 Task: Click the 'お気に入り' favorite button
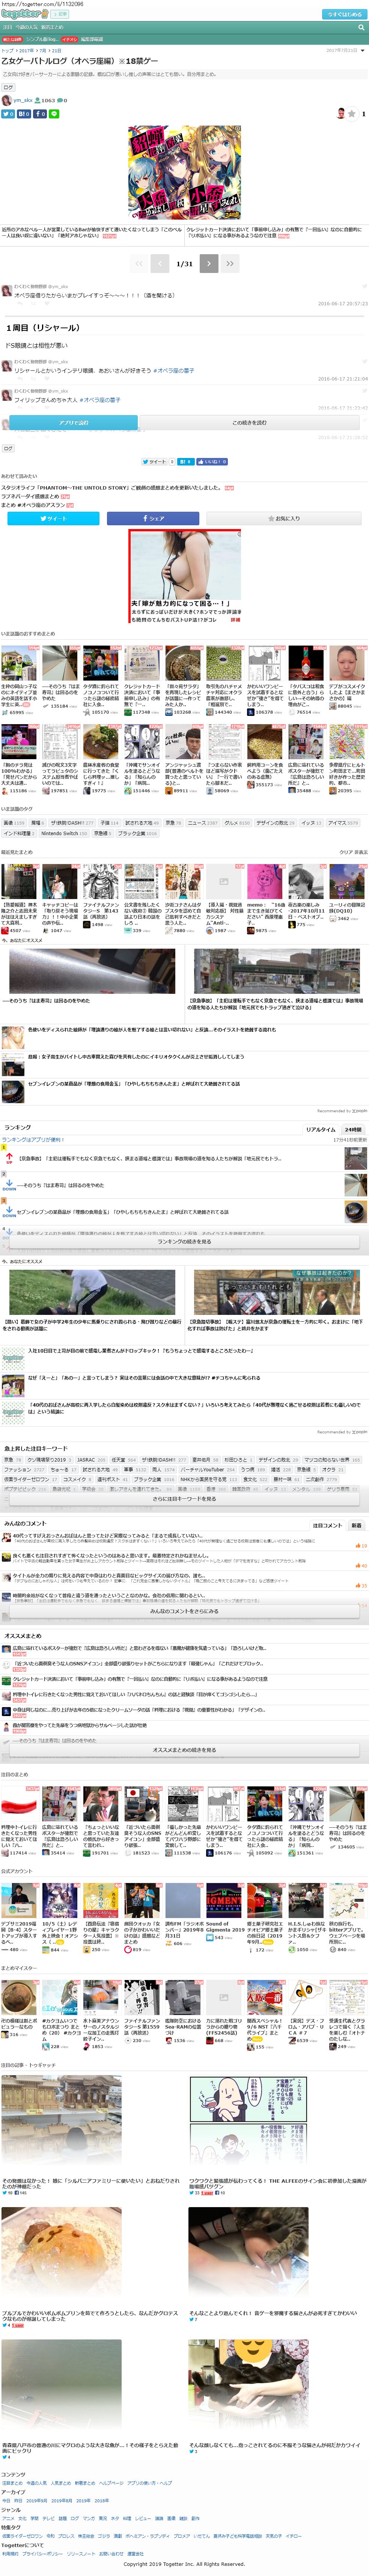[284, 518]
